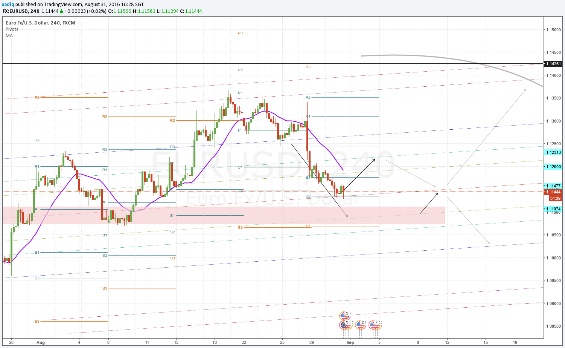The height and width of the screenshot is (348, 565).
Task: Click date label 29 on time axis
Action: pos(312,342)
